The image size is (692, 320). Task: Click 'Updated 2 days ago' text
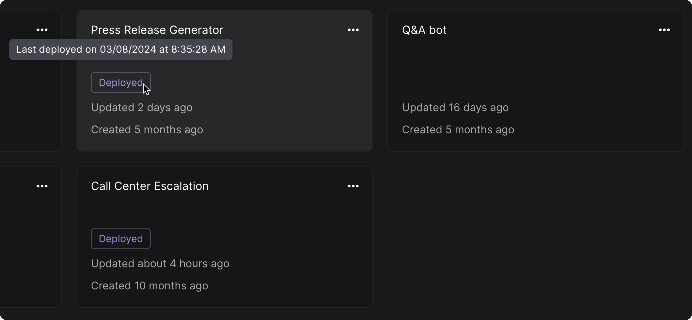tap(142, 108)
